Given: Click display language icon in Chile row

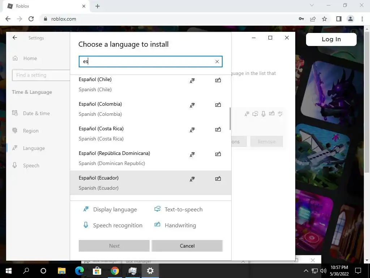Looking at the screenshot, I should pos(192,81).
